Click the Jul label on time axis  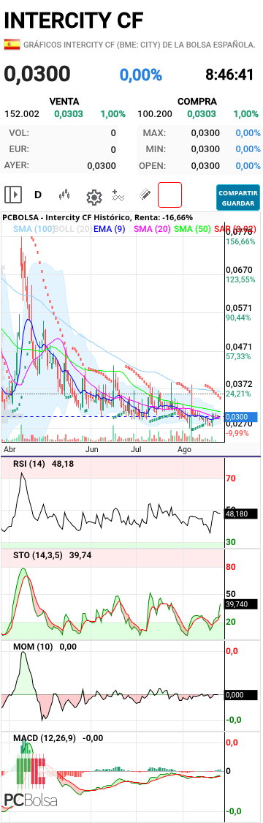point(137,450)
